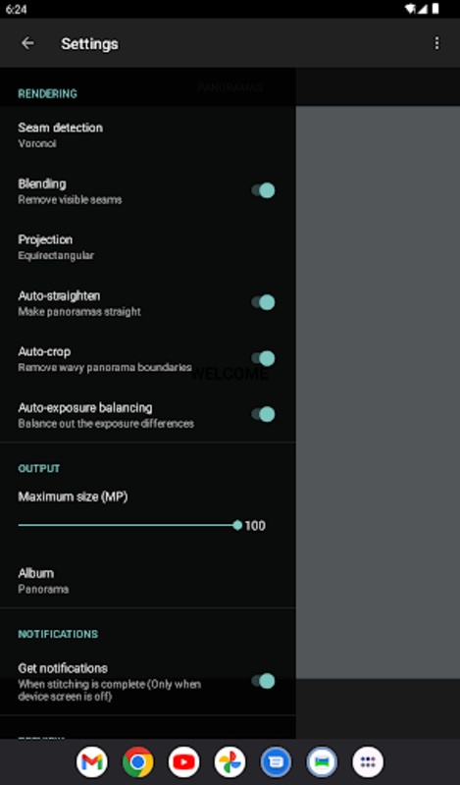Toggle Auto-crop setting off
Image resolution: width=460 pixels, height=785 pixels.
pos(263,358)
